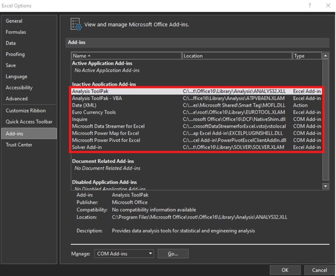Confirm settings with OK

point(285,270)
